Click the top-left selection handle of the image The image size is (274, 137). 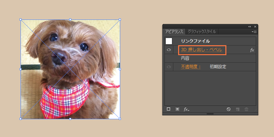[x=21, y=20]
